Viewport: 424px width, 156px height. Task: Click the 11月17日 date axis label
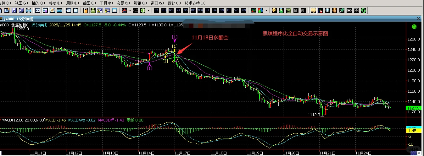point(182,153)
